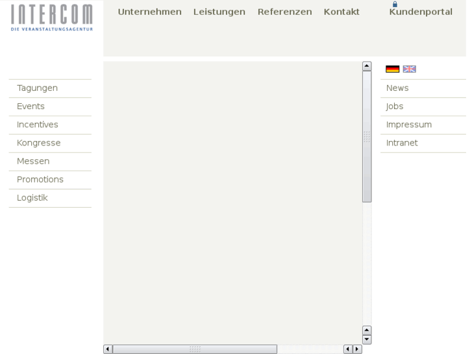Open the Leistungen menu
Image resolution: width=472 pixels, height=354 pixels.
219,12
